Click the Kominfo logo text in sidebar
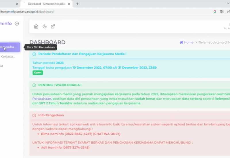 pos(6,24)
